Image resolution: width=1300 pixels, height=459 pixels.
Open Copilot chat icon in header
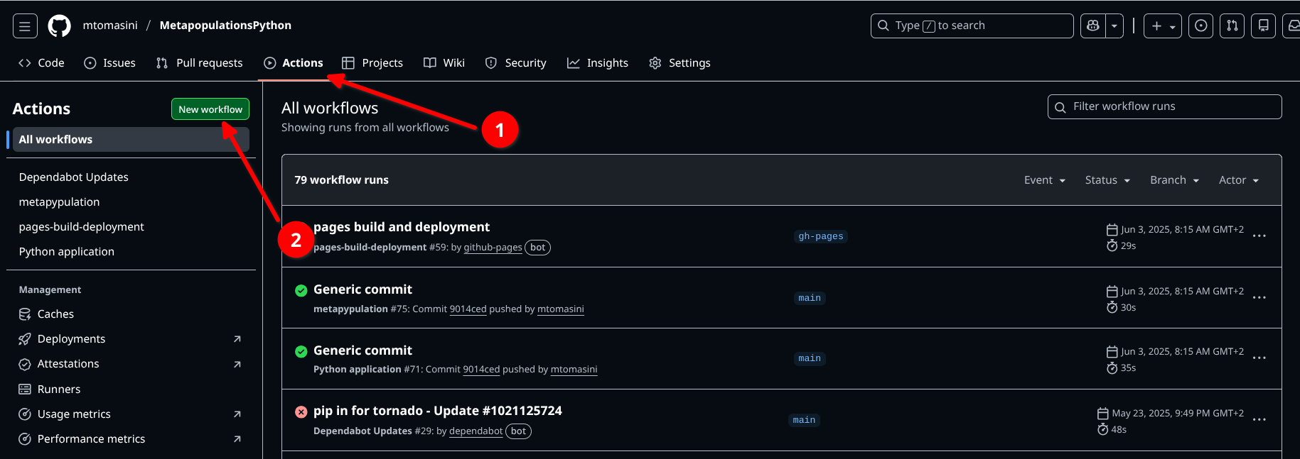(1092, 26)
